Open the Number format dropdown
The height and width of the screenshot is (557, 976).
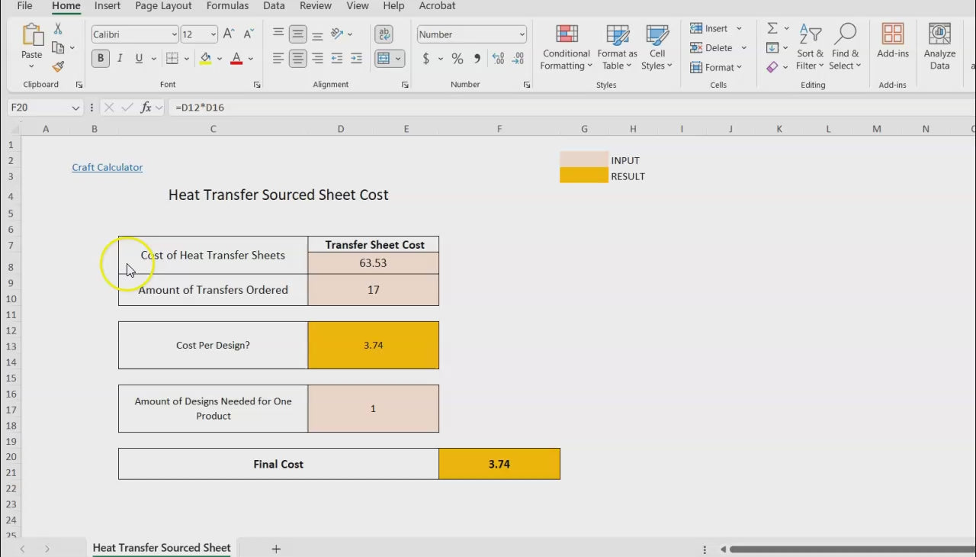pos(522,34)
